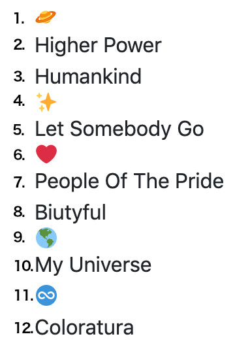Open the My Universe track
Image resolution: width=250 pixels, height=345 pixels.
pyautogui.click(x=93, y=265)
